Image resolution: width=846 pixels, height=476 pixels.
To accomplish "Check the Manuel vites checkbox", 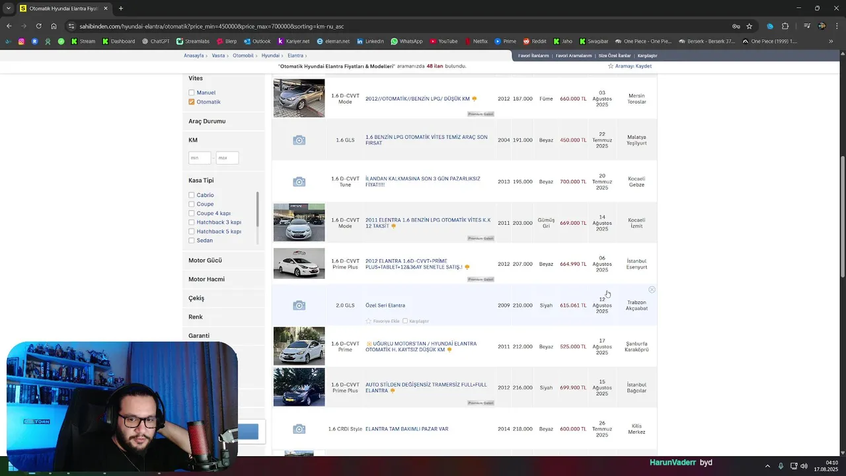I will click(192, 93).
